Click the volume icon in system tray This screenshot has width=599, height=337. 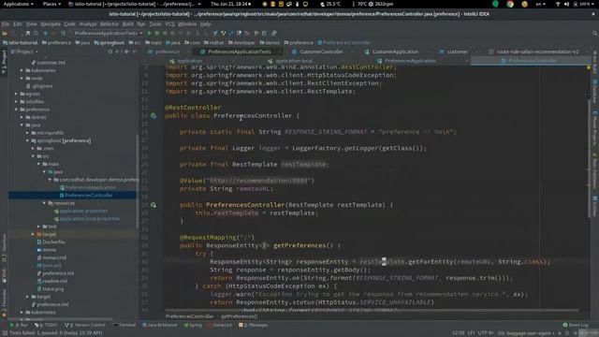[x=566, y=4]
